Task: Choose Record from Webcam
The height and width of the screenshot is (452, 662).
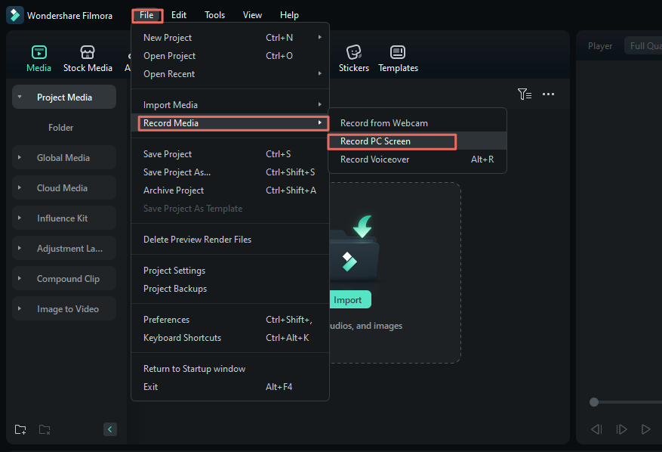Action: [x=417, y=123]
